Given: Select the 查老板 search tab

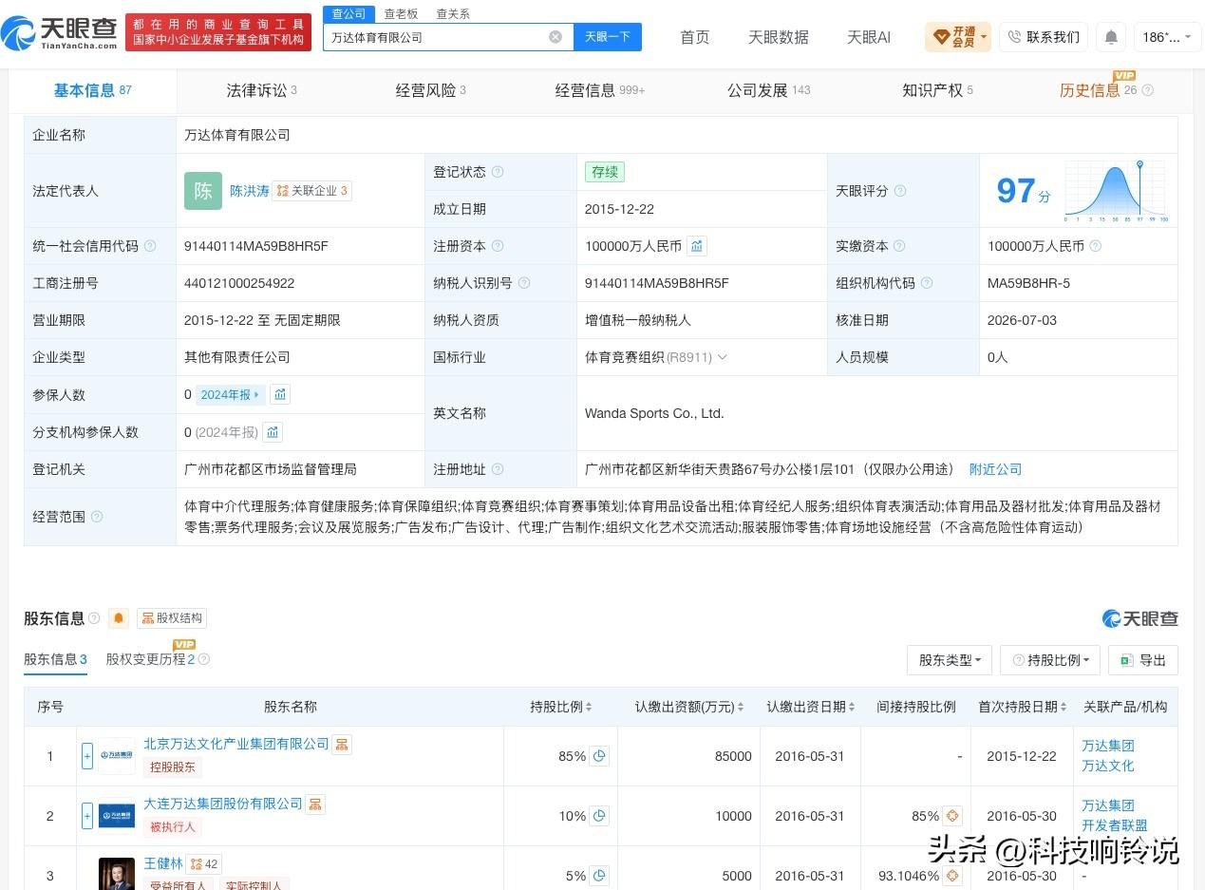Looking at the screenshot, I should click(401, 14).
